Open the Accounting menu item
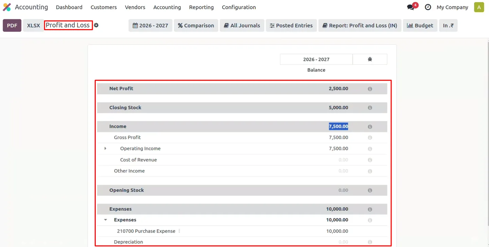Image resolution: width=489 pixels, height=247 pixels. click(x=167, y=7)
